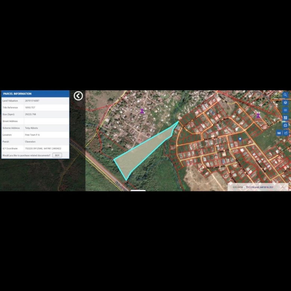This screenshot has height=291, width=291.
Task: Click the X,Y Coordinate value field
Action: click(43, 148)
